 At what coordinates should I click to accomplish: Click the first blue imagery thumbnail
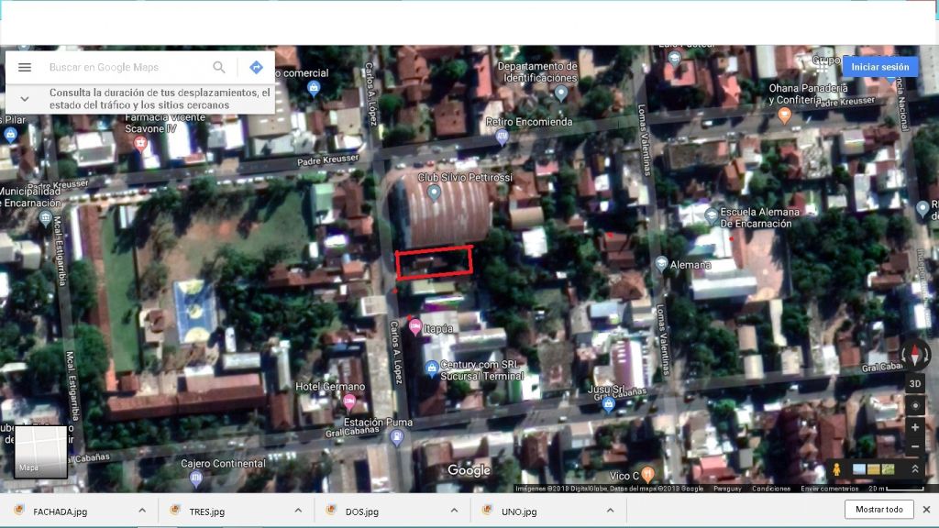pyautogui.click(x=858, y=469)
